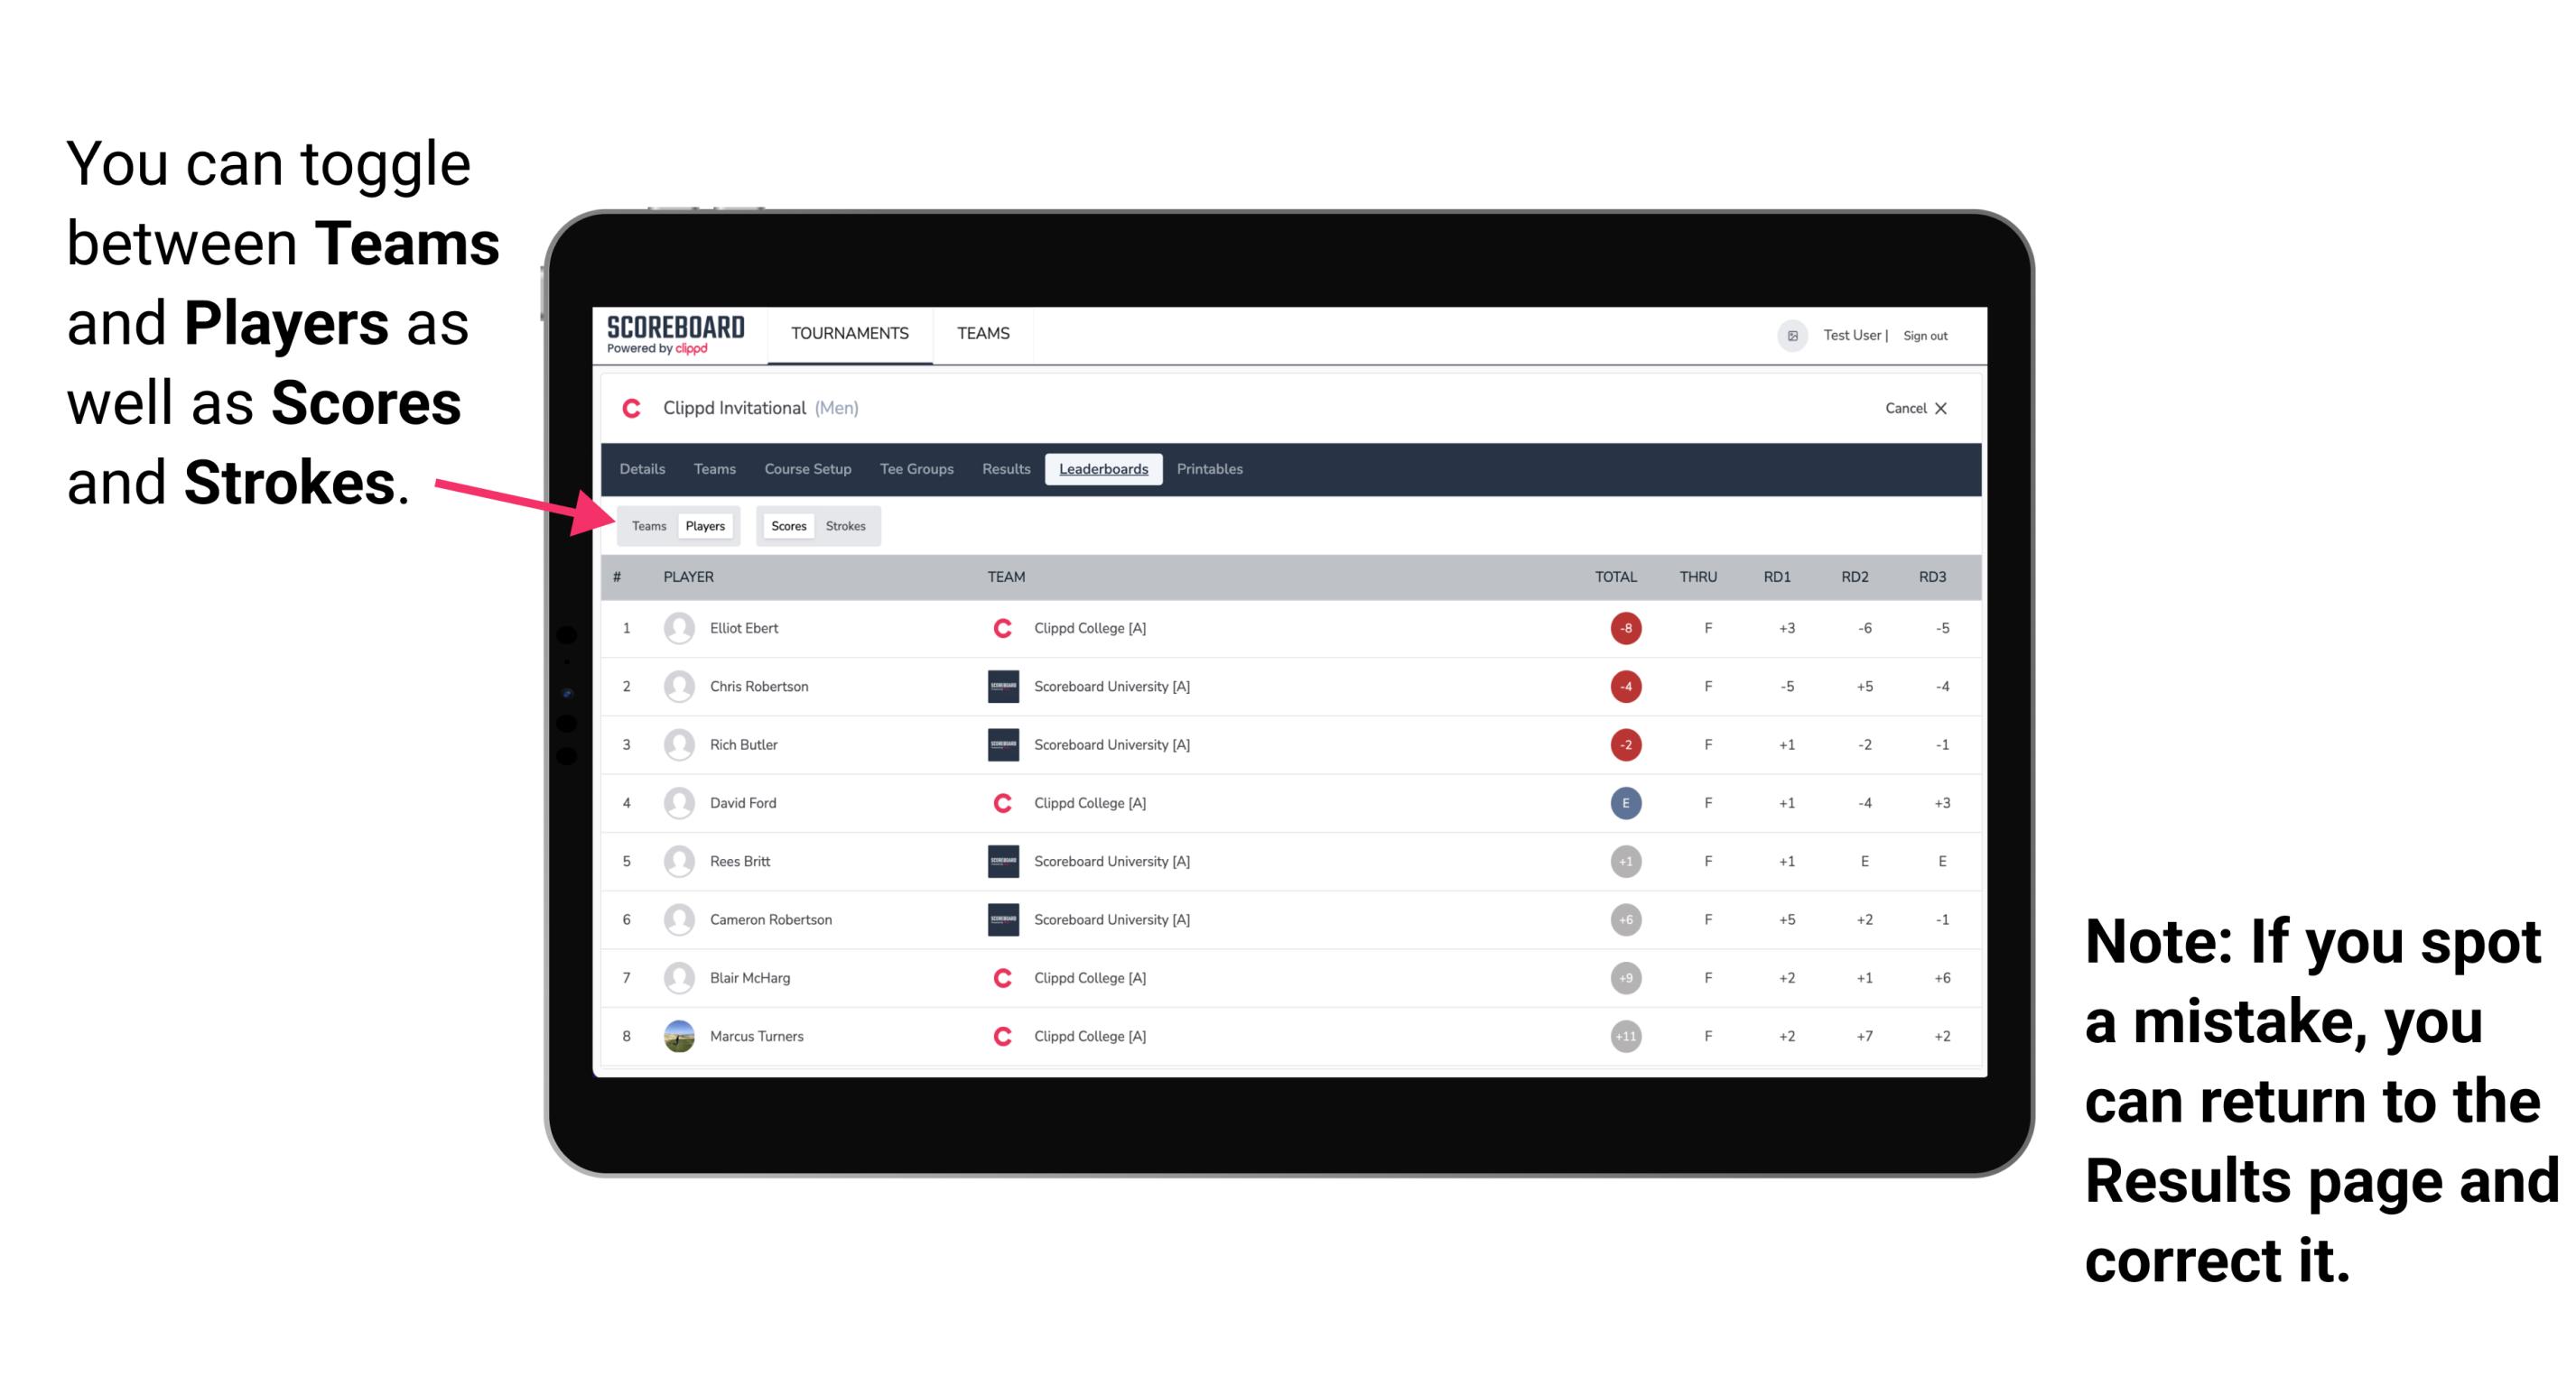The height and width of the screenshot is (1385, 2576).
Task: Select the Players leaderboard toggle
Action: pos(704,525)
